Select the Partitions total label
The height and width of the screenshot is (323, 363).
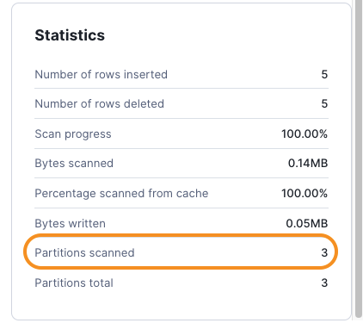[x=74, y=283]
